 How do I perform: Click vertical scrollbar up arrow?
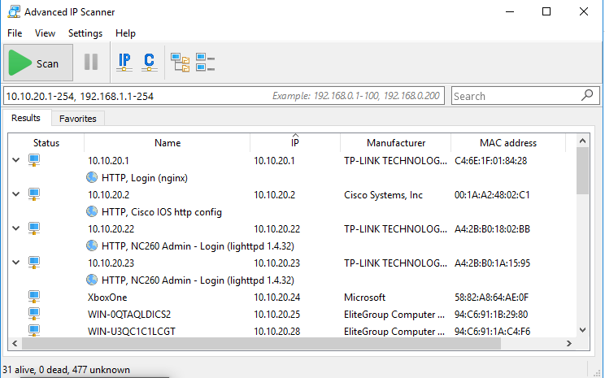[582, 141]
